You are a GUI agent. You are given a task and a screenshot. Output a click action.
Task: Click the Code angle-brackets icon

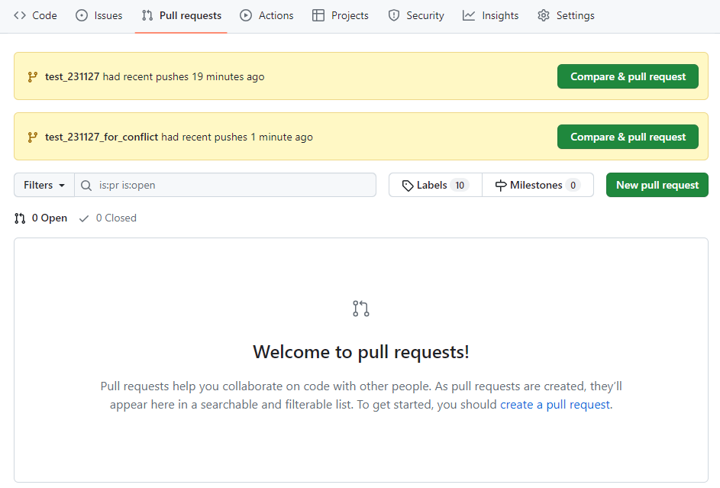click(20, 15)
